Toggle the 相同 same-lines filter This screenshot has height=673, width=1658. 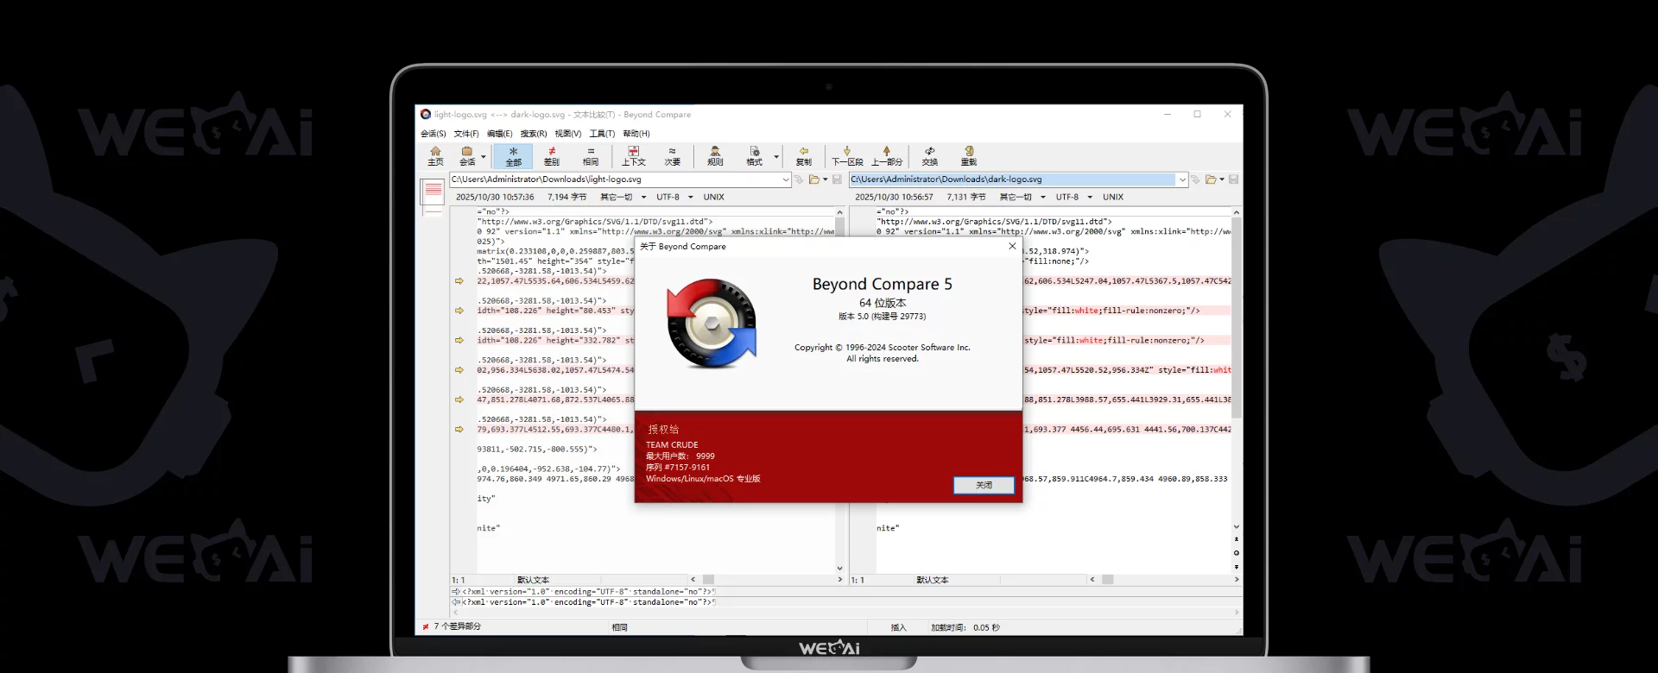(591, 156)
